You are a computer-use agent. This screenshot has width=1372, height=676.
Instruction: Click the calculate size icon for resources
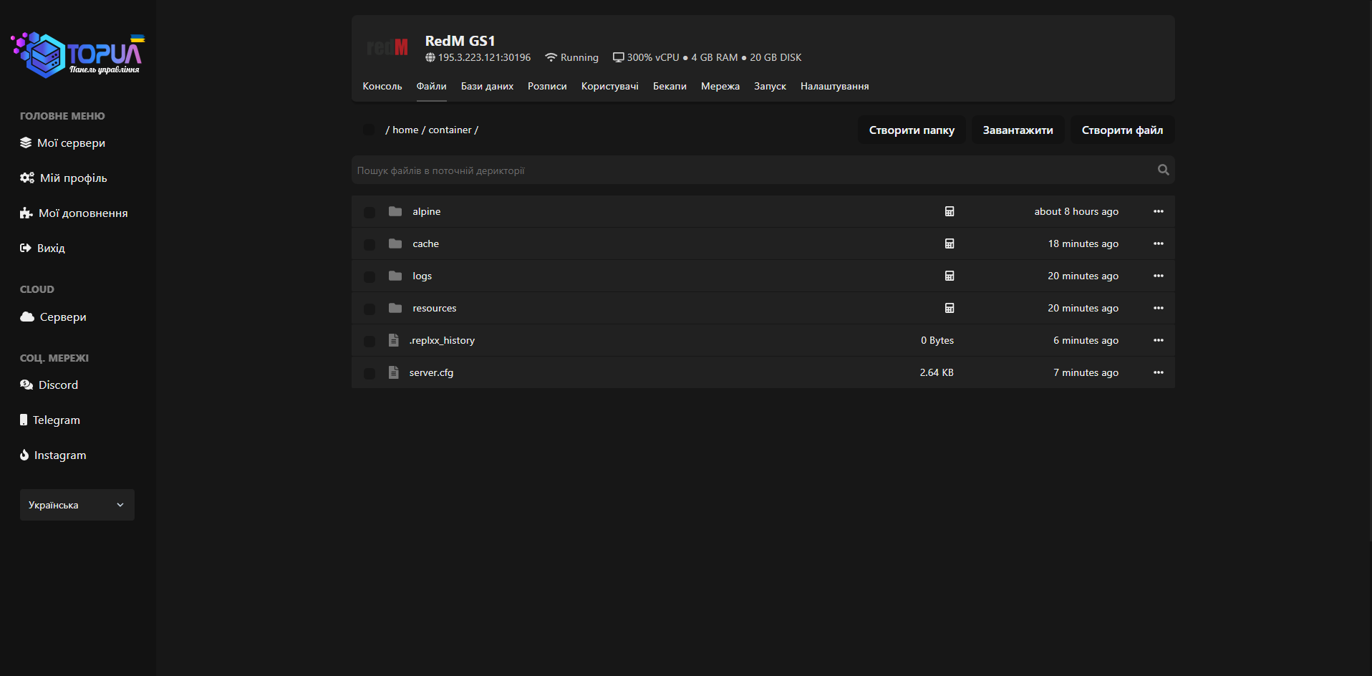click(950, 308)
